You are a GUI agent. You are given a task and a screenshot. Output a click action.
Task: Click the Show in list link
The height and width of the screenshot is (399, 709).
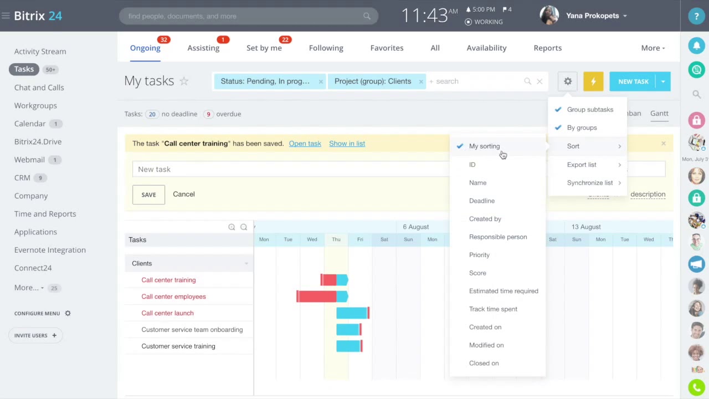tap(347, 144)
